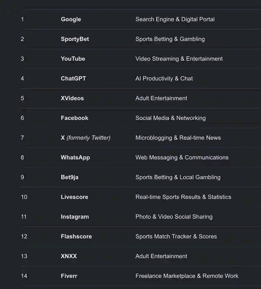Select 'Video Streaming & Entertainment' text

(179, 59)
